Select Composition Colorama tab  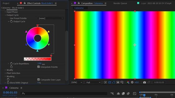point(92,3)
